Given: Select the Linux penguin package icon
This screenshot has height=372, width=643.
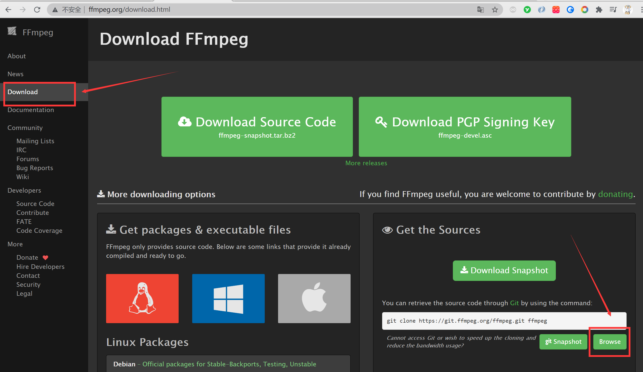Looking at the screenshot, I should [142, 298].
